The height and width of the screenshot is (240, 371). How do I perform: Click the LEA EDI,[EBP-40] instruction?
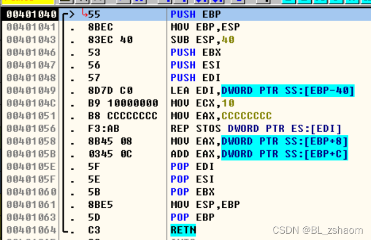click(263, 91)
